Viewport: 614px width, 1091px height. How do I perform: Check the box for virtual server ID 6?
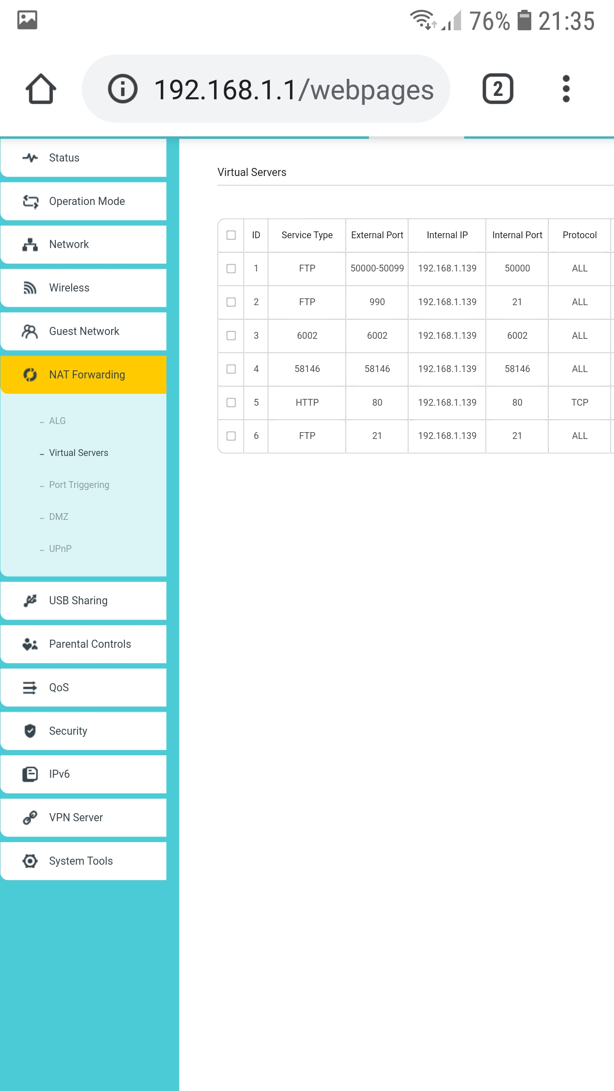coord(231,436)
